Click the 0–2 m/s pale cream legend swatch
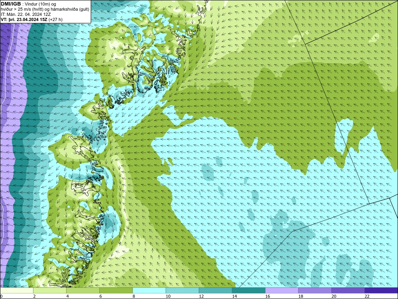The image size is (398, 299). click(17, 291)
